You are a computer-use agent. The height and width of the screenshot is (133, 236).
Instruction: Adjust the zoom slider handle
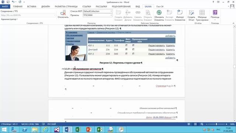(x=216, y=124)
